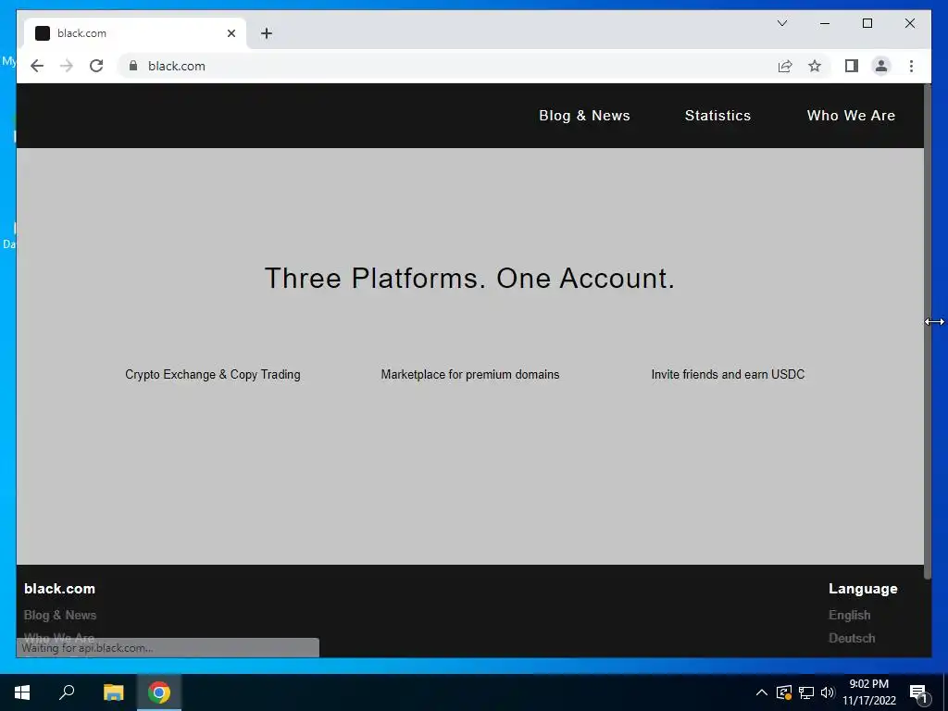Close the black.com tab
The image size is (948, 711).
tap(231, 33)
